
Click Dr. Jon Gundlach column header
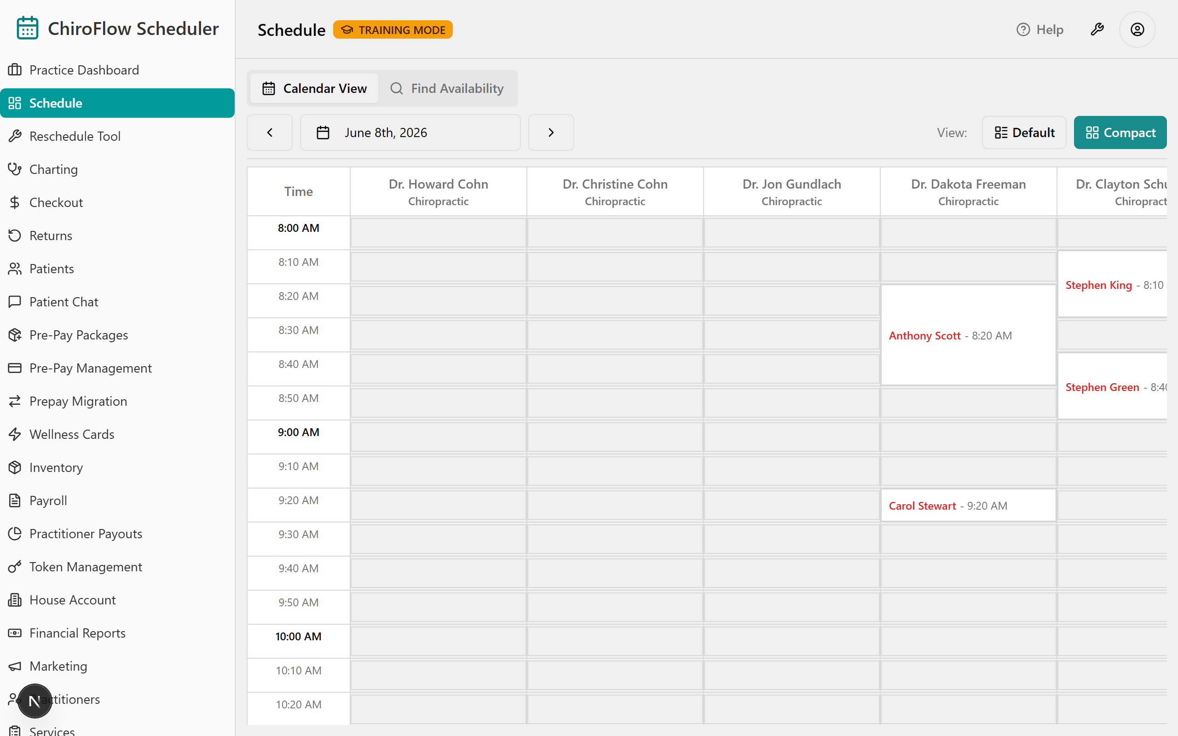click(791, 192)
